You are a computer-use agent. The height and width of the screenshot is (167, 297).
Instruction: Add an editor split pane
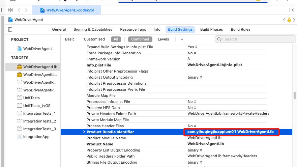[x=292, y=10]
